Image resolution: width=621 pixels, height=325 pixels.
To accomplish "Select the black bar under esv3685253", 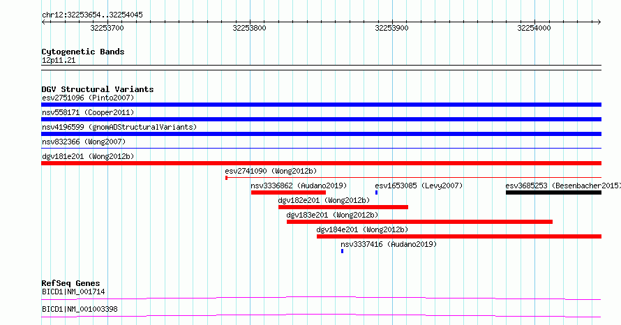I will point(554,192).
